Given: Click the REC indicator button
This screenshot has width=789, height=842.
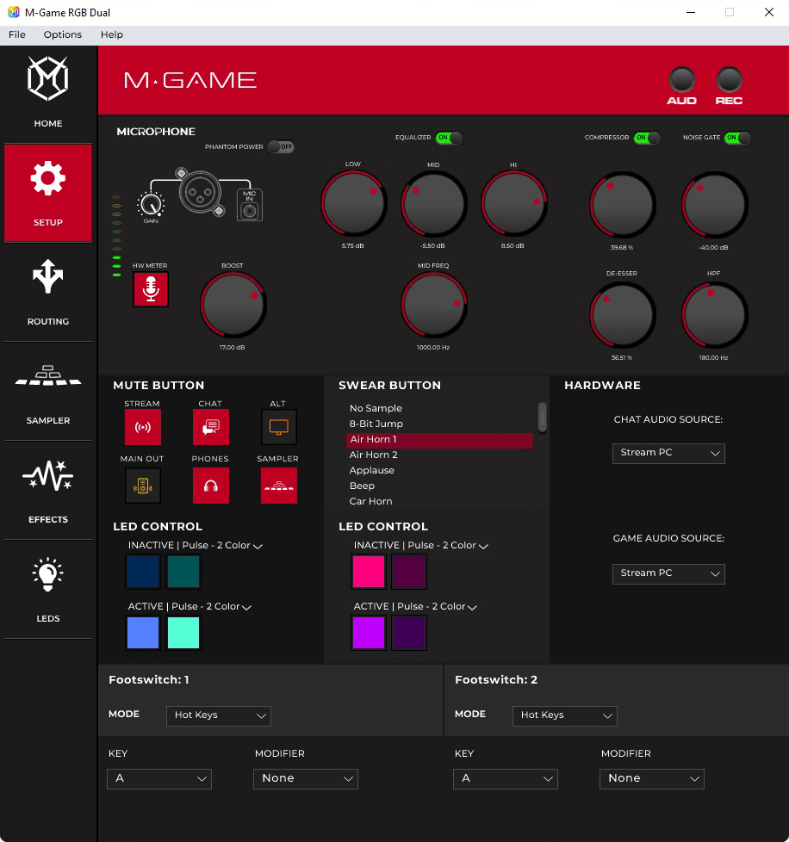Looking at the screenshot, I should click(x=729, y=80).
